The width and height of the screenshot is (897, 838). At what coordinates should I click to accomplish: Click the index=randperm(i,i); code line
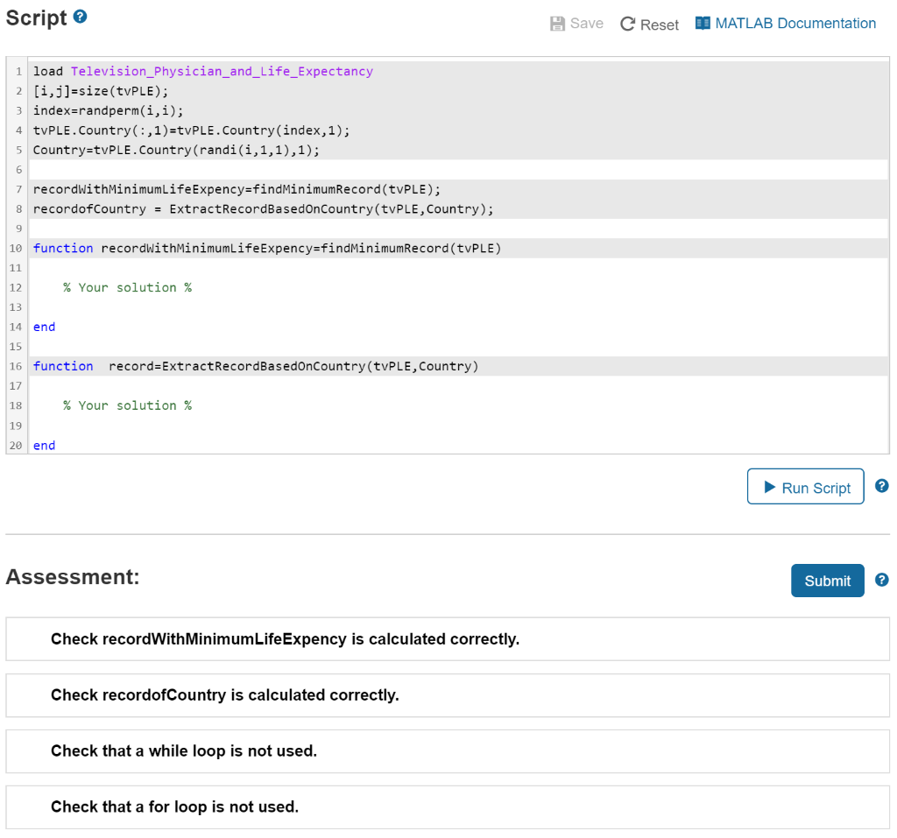coord(108,110)
